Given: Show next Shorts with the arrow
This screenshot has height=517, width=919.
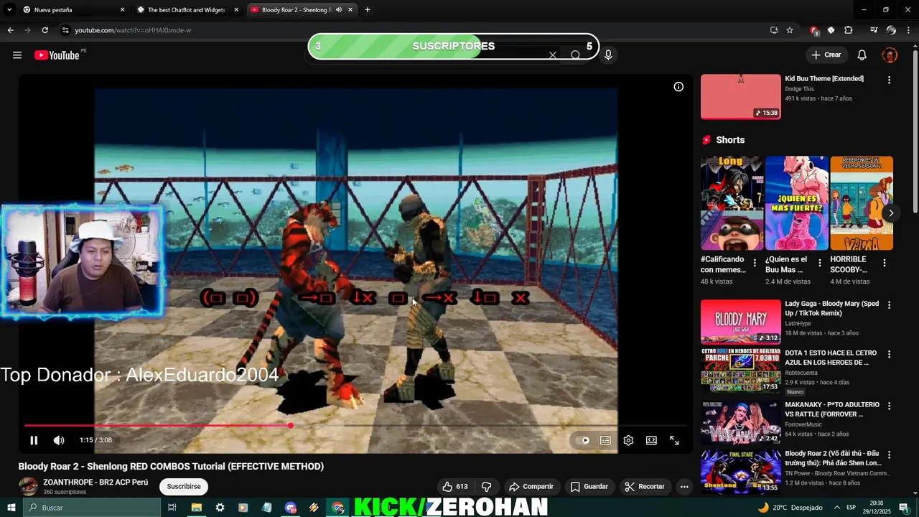Looking at the screenshot, I should point(891,213).
